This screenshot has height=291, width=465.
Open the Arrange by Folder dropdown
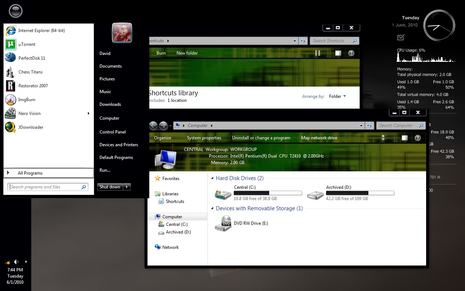coord(337,96)
